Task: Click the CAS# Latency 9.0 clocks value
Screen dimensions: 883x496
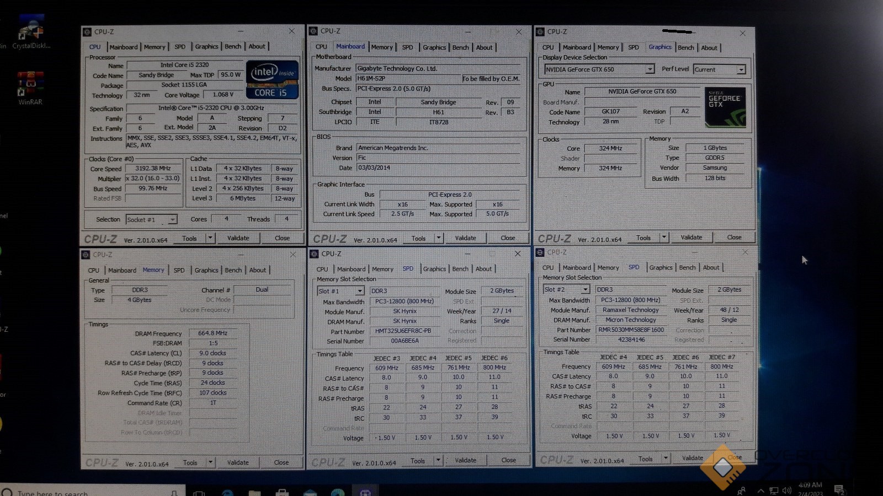Action: [x=212, y=353]
